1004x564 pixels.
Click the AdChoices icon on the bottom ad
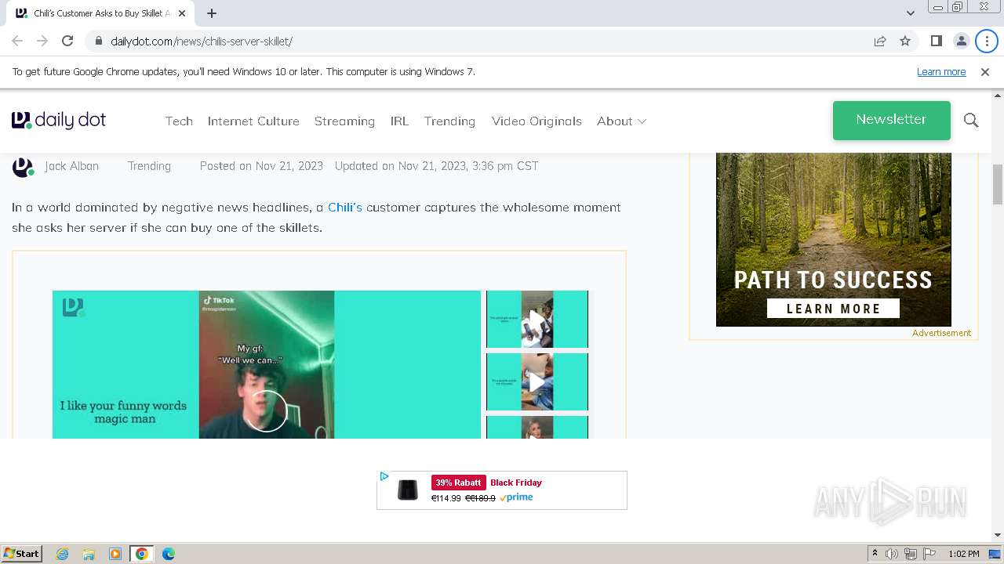pyautogui.click(x=384, y=476)
